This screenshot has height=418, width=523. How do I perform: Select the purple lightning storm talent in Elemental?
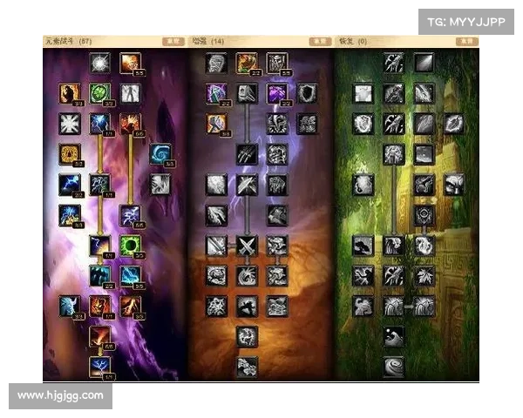point(131,215)
